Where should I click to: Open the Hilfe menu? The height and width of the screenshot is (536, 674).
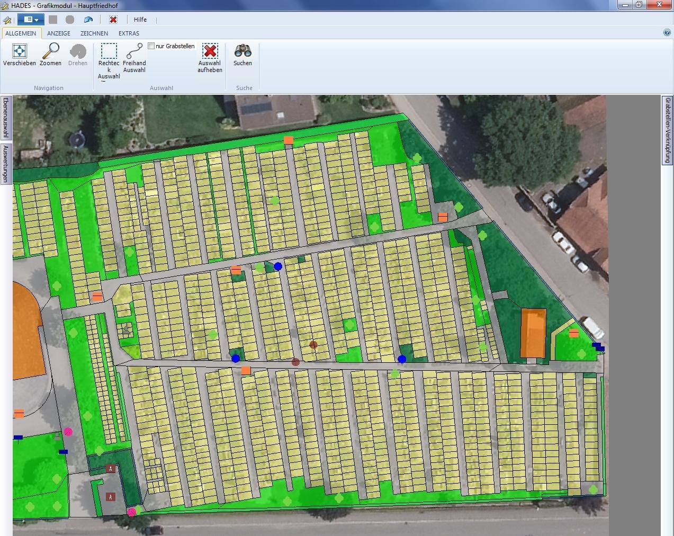(x=140, y=20)
